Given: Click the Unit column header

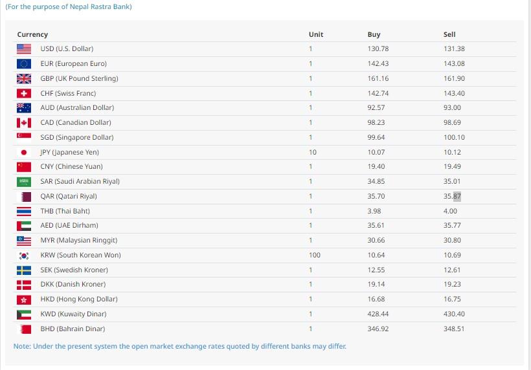Looking at the screenshot, I should tap(316, 34).
